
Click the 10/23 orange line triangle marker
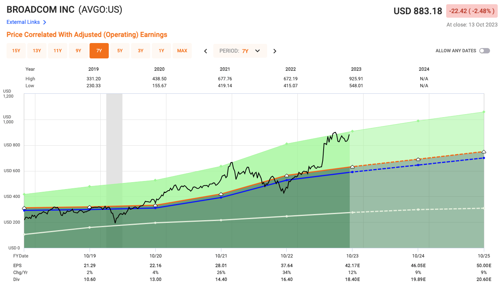click(352, 166)
